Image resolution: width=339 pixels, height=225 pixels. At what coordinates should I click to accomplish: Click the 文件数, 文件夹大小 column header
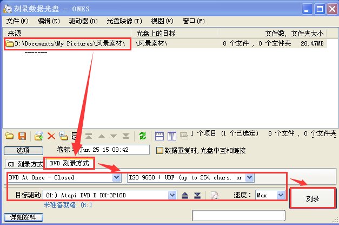pos(272,34)
